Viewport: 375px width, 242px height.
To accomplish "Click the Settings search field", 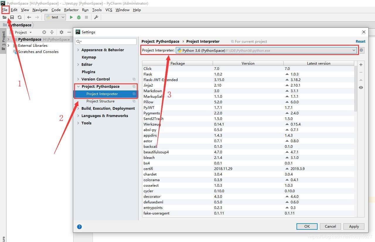I will 106,42.
